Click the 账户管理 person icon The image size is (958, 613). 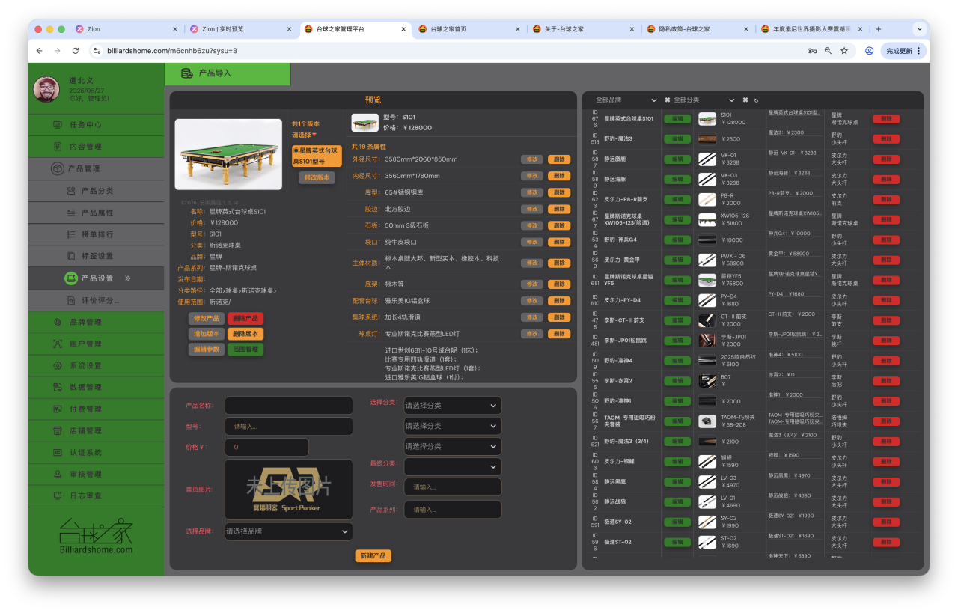(x=58, y=344)
